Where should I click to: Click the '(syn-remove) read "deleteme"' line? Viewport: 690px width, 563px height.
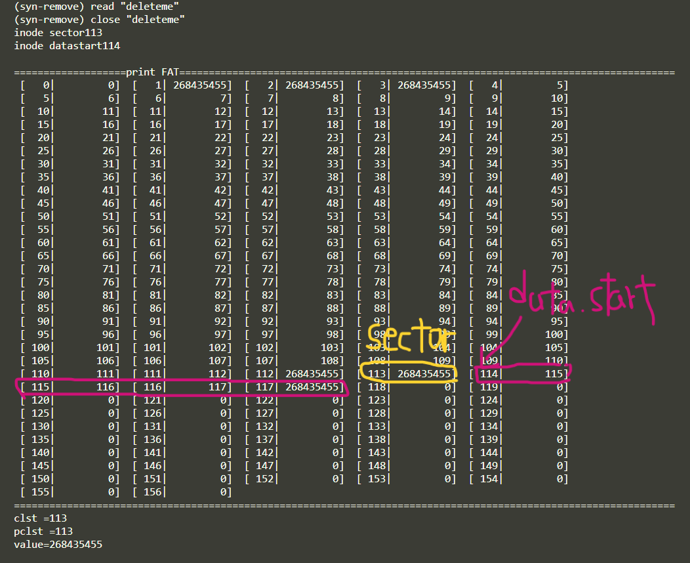[97, 6]
